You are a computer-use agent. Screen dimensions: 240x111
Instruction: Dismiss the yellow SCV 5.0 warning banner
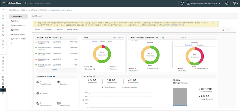click(213, 23)
